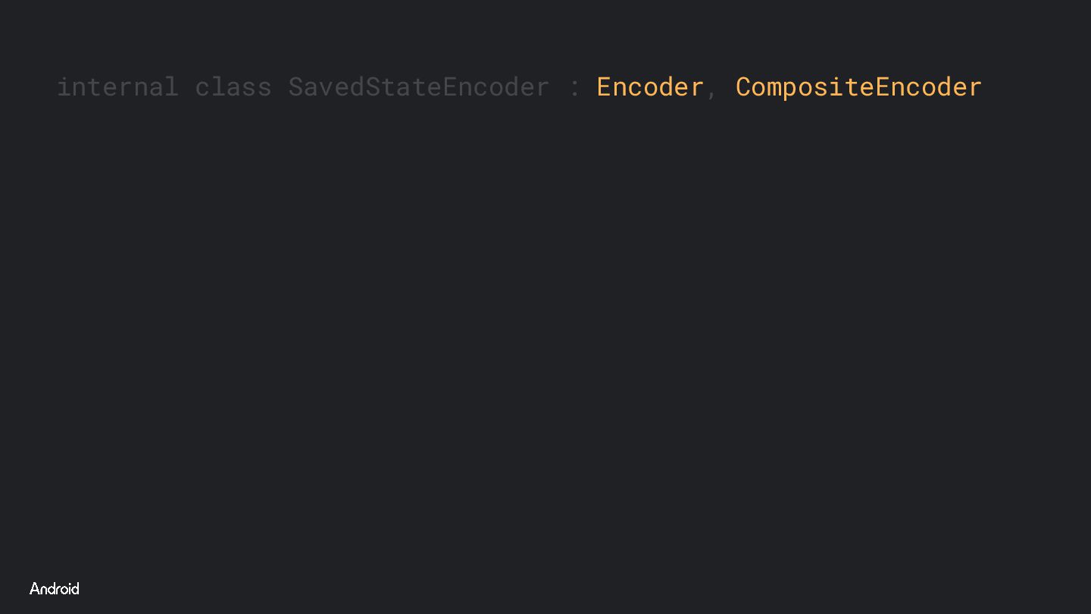Click the colon after SavedStateEncoder
This screenshot has height=614, width=1091.
coord(574,89)
